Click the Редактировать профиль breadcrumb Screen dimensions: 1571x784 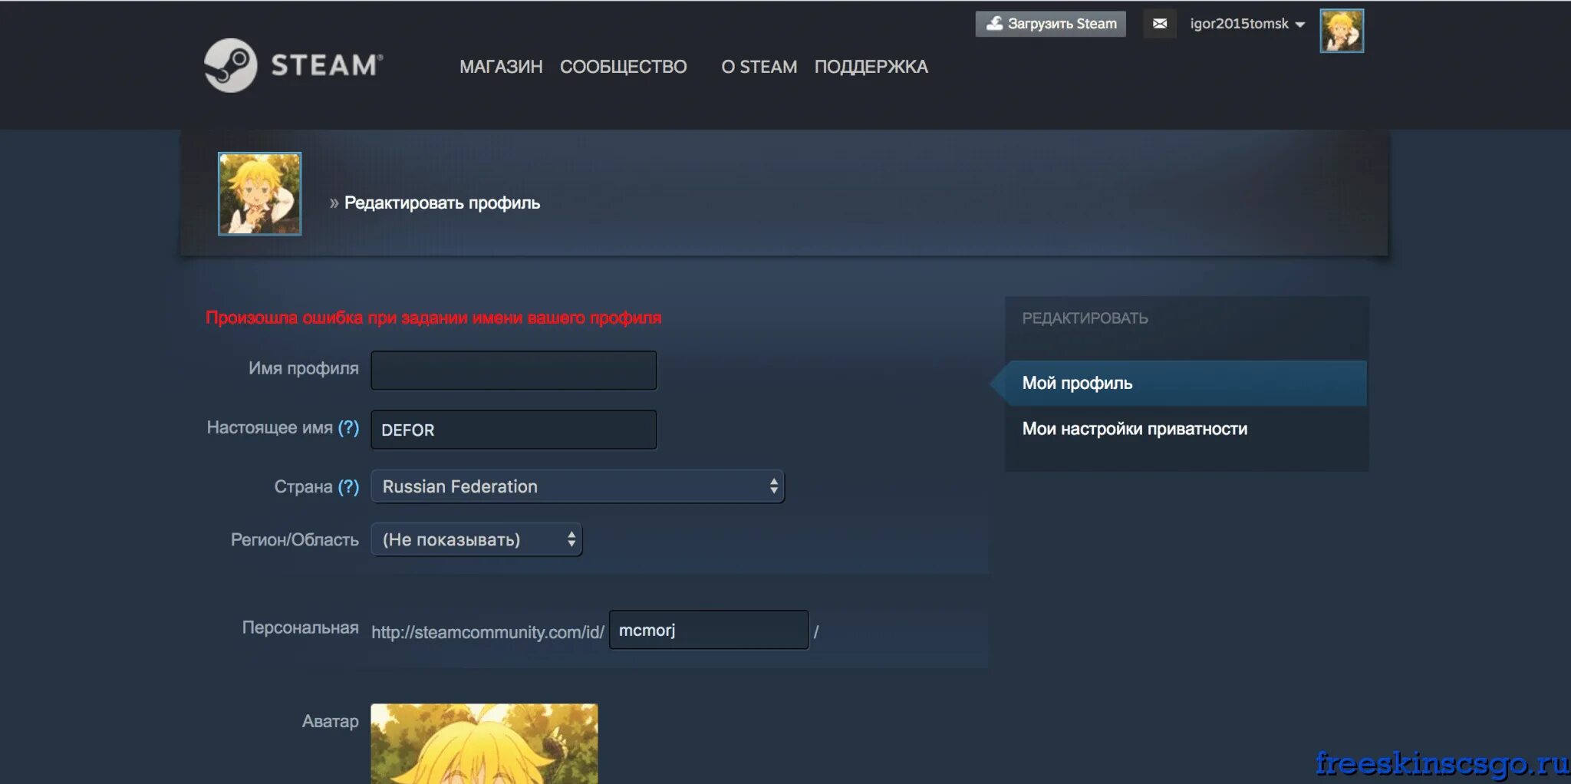(442, 203)
